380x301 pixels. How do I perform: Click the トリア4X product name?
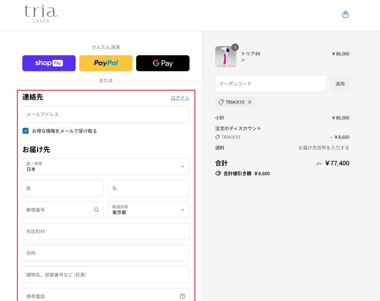[x=251, y=54]
